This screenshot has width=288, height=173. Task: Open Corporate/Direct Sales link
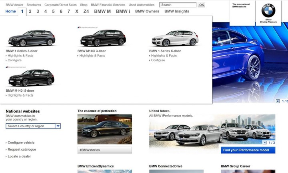[x=60, y=5]
